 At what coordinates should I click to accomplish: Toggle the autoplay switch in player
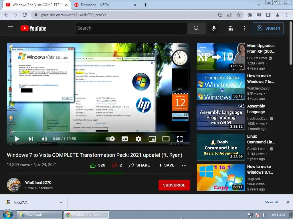(110, 139)
